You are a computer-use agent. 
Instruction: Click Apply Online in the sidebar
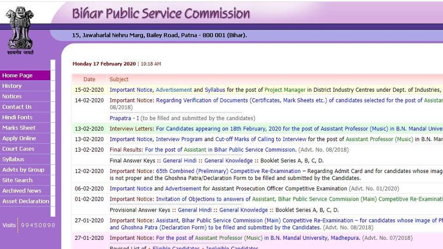(x=25, y=138)
